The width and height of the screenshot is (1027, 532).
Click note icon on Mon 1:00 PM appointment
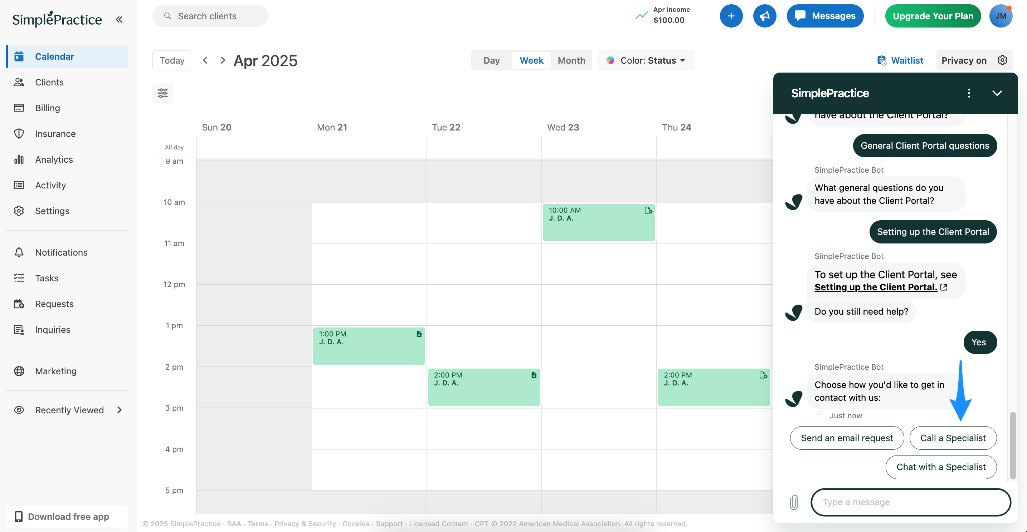click(419, 334)
